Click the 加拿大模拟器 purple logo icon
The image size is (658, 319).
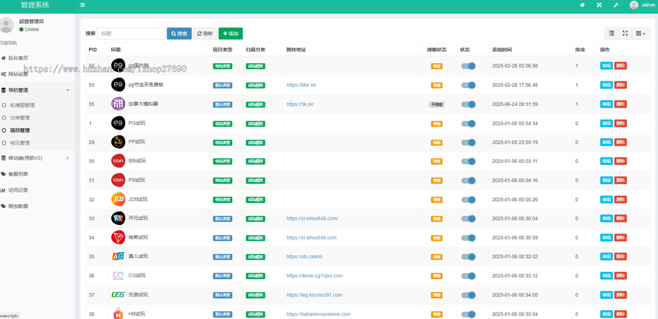tap(118, 104)
